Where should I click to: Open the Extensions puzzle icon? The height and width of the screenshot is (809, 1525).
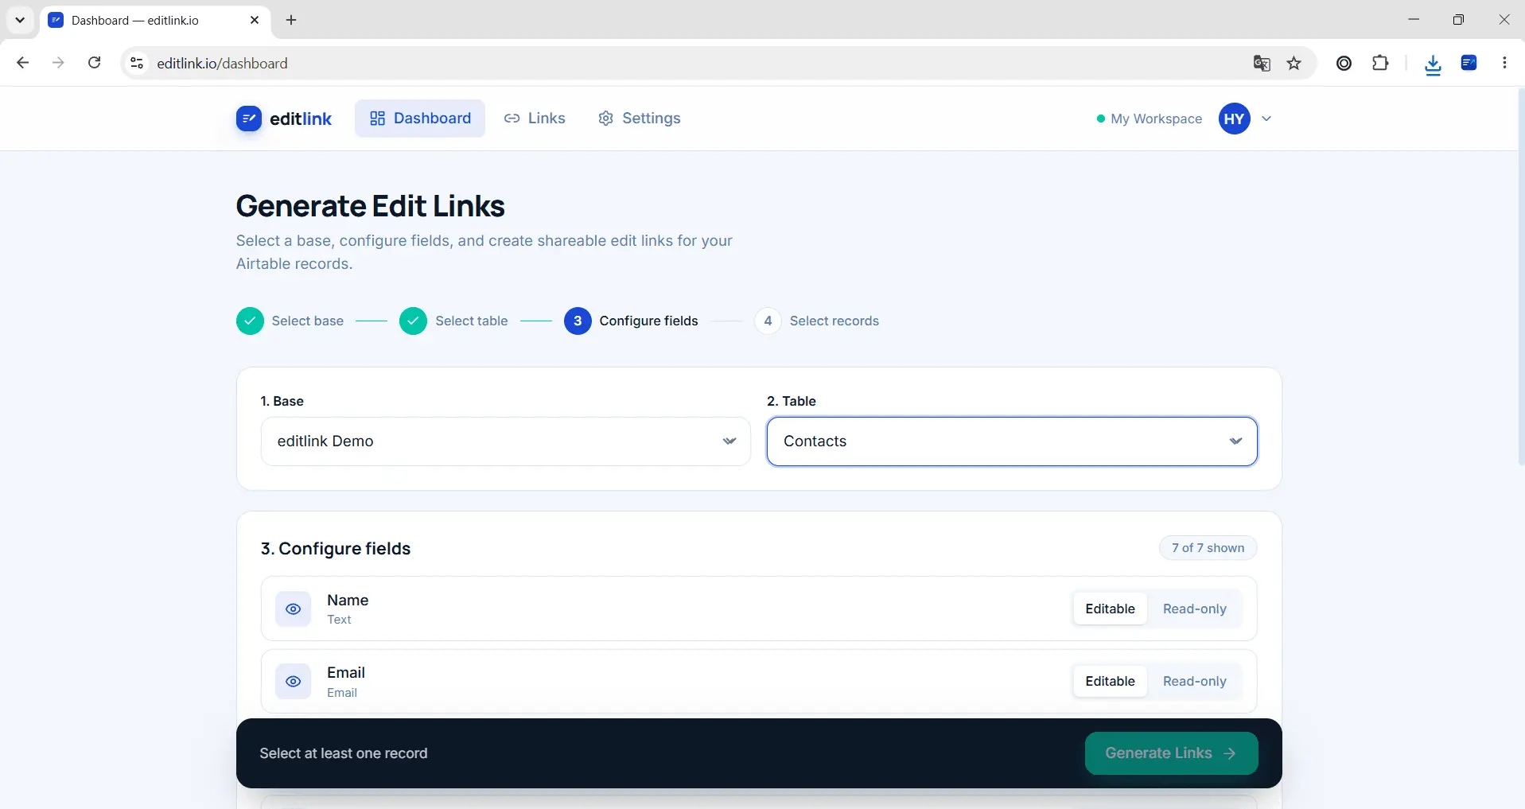tap(1381, 63)
